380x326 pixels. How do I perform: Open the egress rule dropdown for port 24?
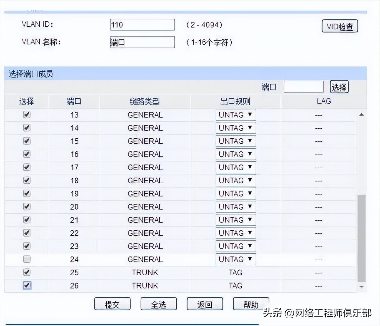[x=235, y=259]
